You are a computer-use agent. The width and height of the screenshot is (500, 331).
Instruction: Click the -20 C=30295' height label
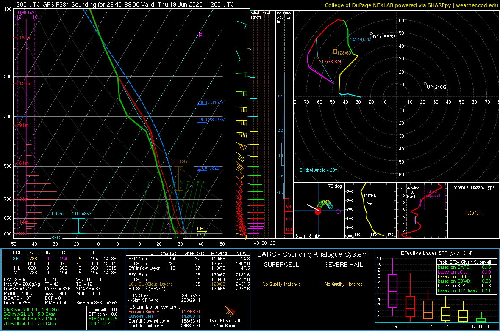click(211, 120)
